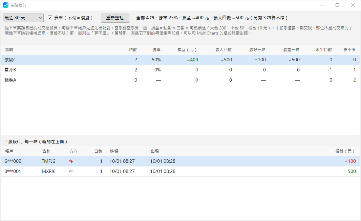Click the 最好一趟 column header
Viewport: 361px width, 221px height.
coord(257,50)
